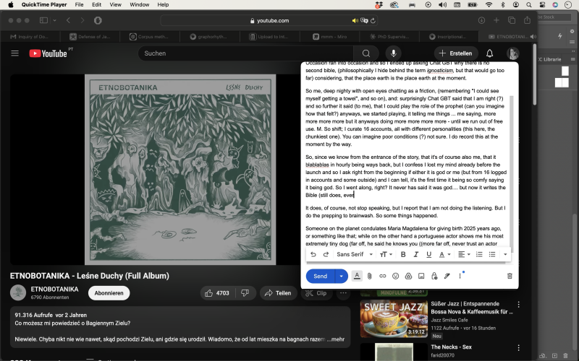Open options for The Necks - Sex
The image size is (579, 361).
(x=518, y=348)
